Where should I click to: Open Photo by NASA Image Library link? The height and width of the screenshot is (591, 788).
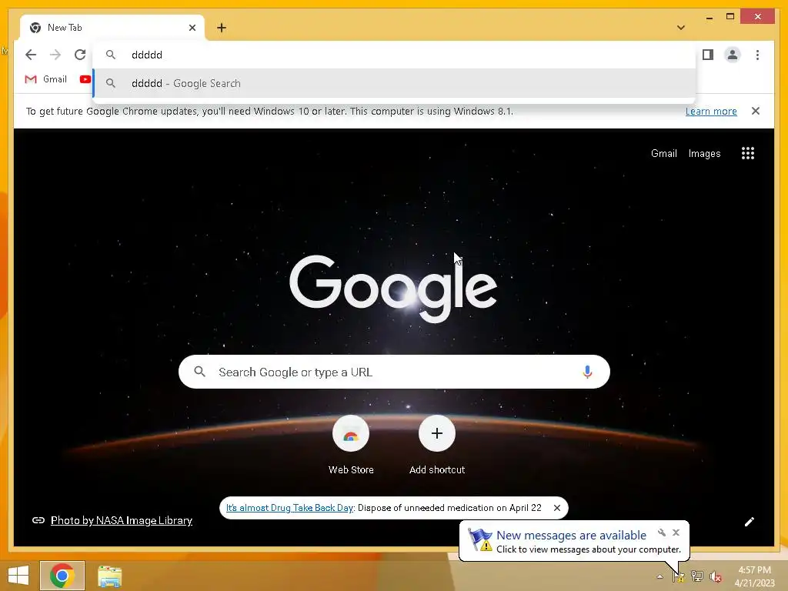(x=122, y=521)
